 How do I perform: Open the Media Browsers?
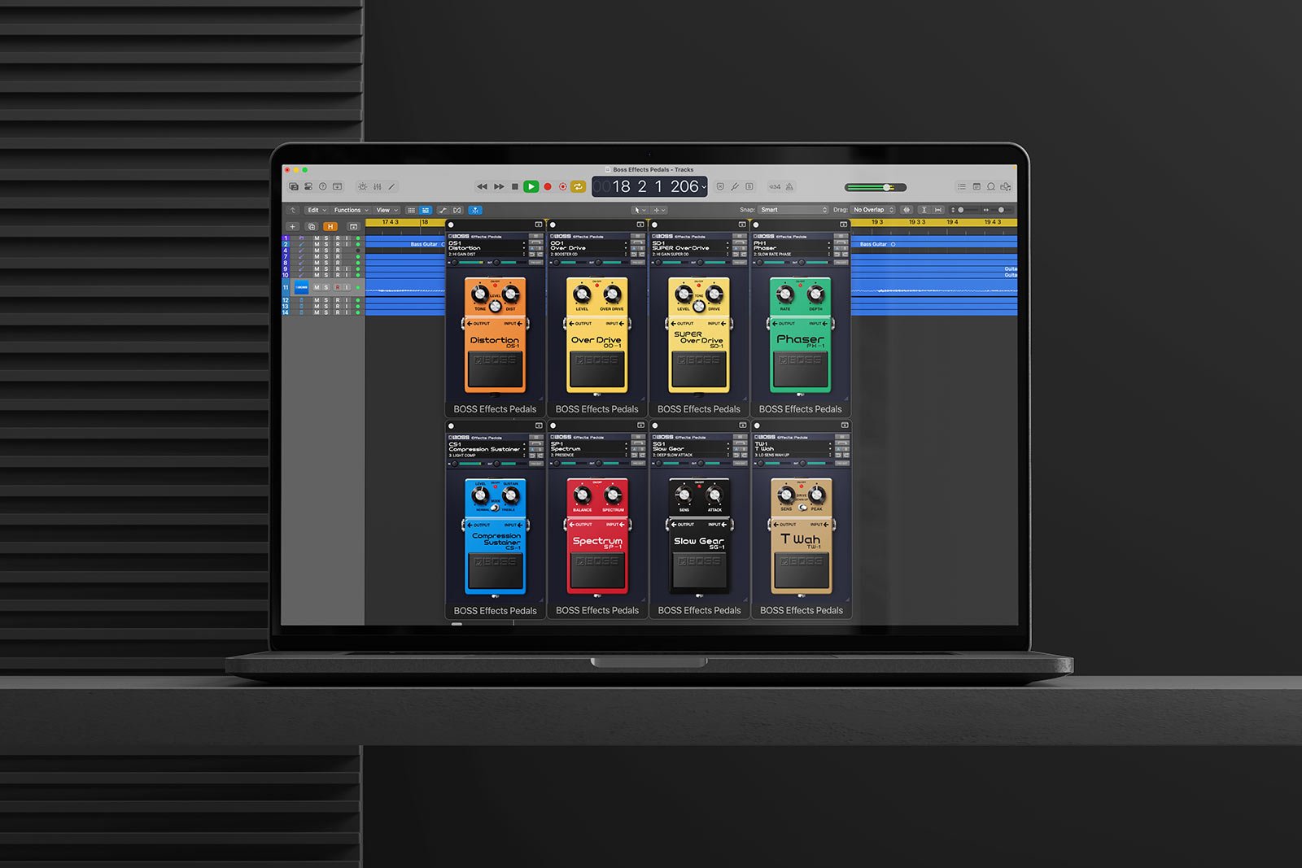(1006, 186)
